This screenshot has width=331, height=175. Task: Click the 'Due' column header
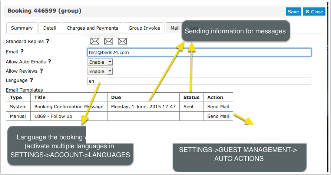[x=143, y=97]
